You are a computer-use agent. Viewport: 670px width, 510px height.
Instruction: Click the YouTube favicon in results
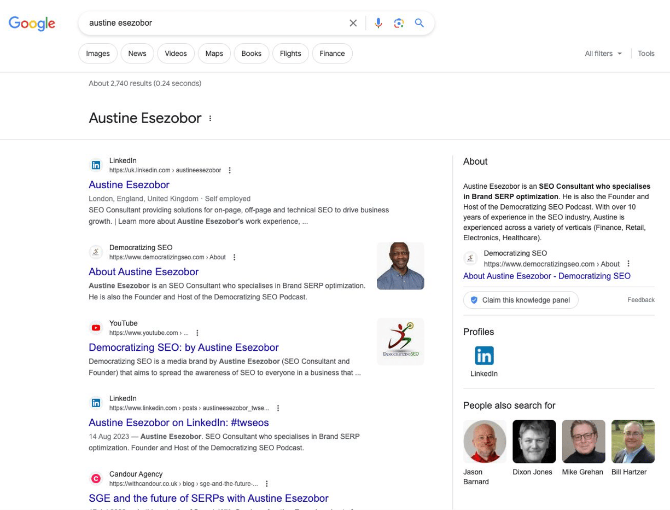96,328
